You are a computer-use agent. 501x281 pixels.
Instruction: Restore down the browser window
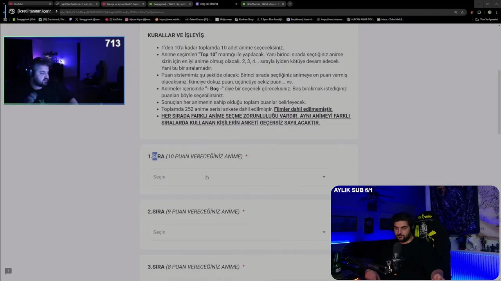[x=487, y=4]
